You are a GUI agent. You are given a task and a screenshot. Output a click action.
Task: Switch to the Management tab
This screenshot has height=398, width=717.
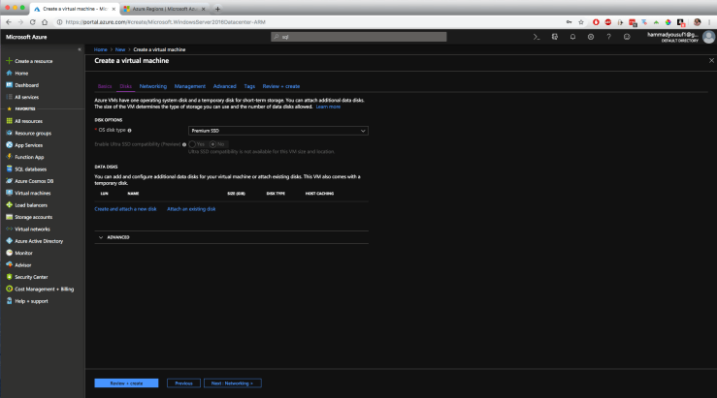click(189, 86)
